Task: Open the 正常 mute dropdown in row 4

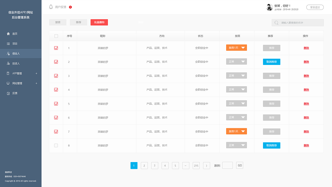Action: (237, 89)
